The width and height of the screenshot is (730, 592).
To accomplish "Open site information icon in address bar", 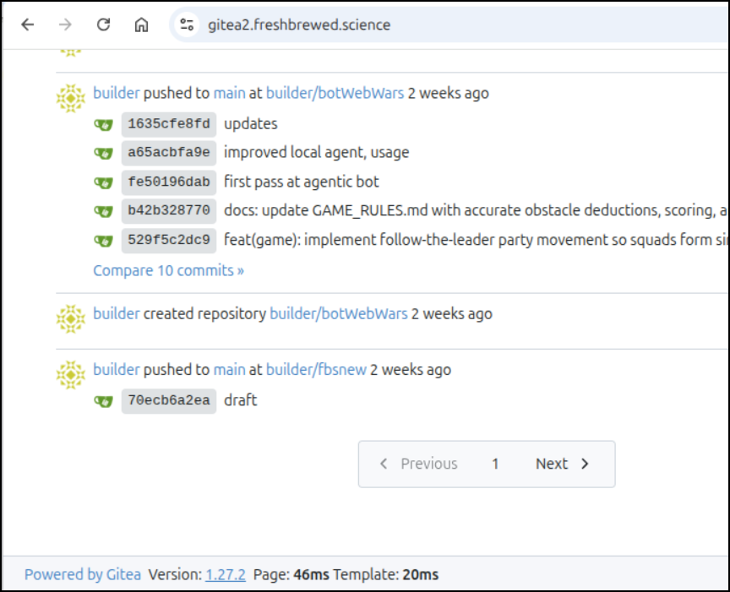I will [x=188, y=24].
